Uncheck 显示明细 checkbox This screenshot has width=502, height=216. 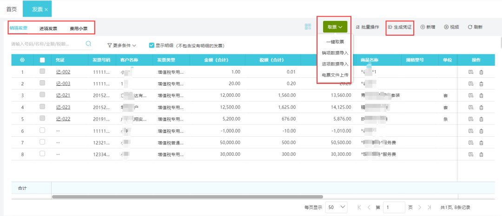pyautogui.click(x=152, y=45)
